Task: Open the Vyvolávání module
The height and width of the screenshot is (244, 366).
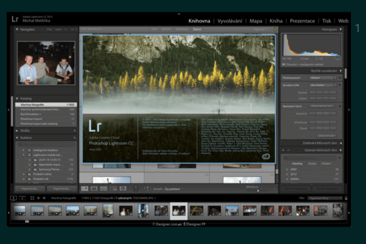Action: 230,21
